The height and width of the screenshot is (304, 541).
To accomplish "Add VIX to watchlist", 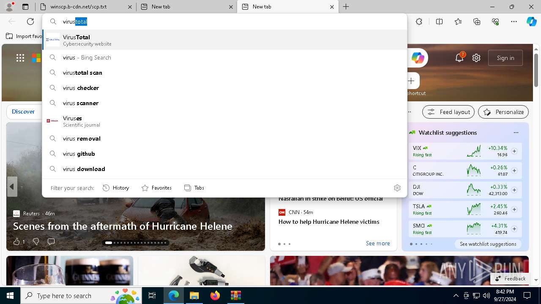I will pyautogui.click(x=514, y=151).
